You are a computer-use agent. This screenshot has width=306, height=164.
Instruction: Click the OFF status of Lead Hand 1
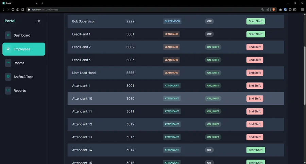point(209,34)
